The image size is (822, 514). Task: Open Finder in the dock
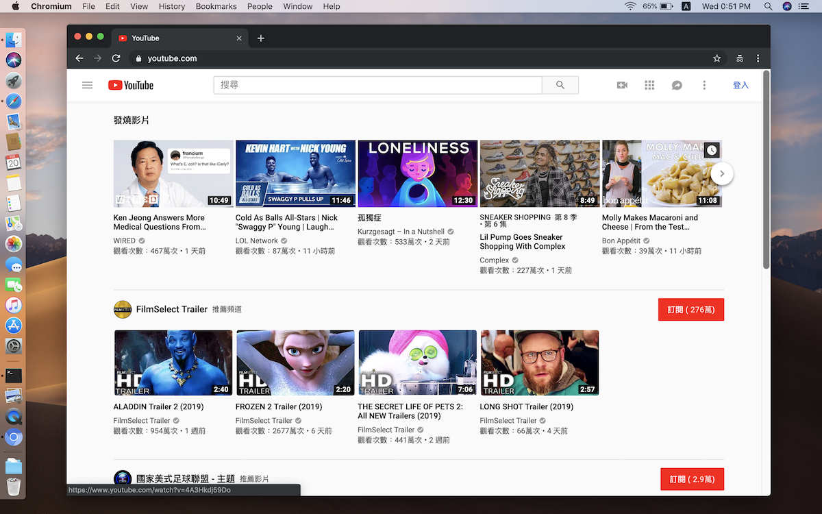[14, 40]
